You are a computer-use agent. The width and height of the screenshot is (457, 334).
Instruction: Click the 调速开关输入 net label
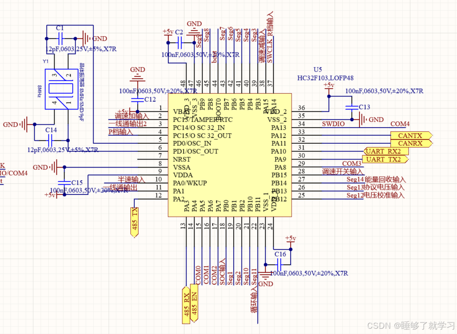click(342, 172)
